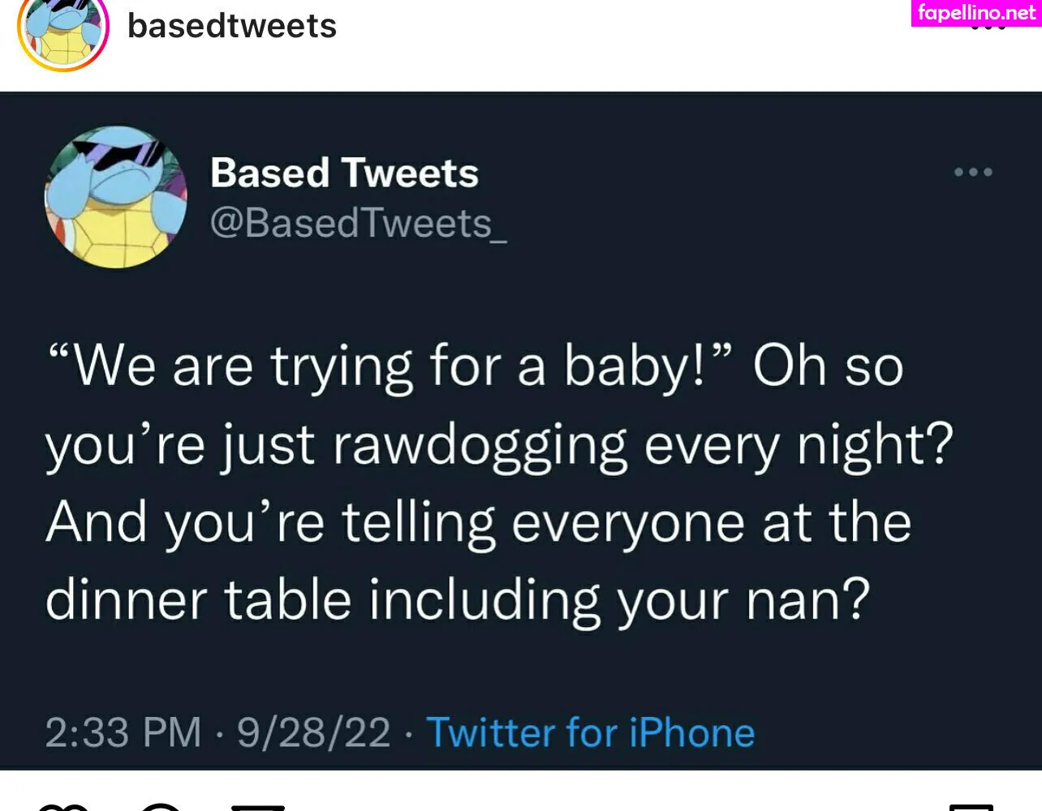Viewport: 1042px width, 811px height.
Task: Click the words "dinner table" in the tweet
Action: tap(198, 600)
